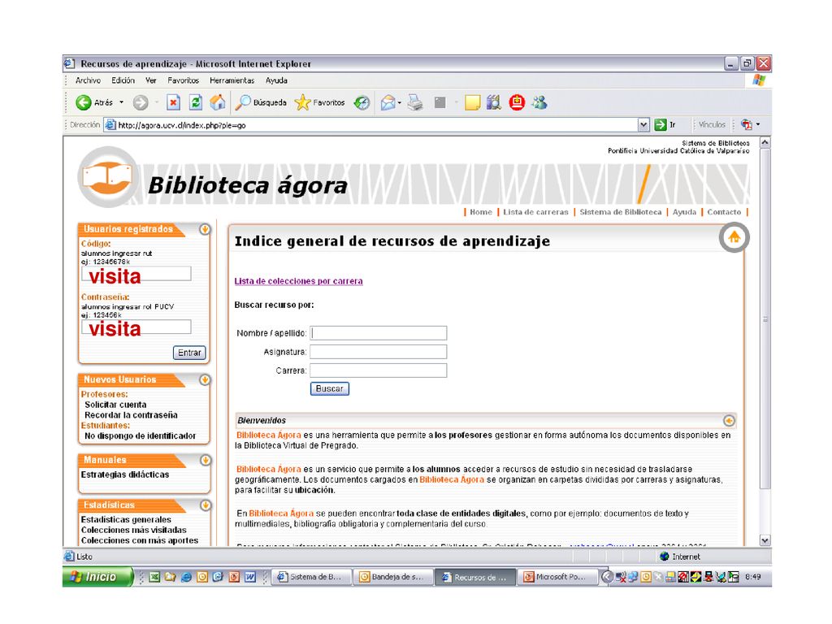This screenshot has height=624, width=832.
Task: Open the Lista de carreras navigation link
Action: coord(536,212)
